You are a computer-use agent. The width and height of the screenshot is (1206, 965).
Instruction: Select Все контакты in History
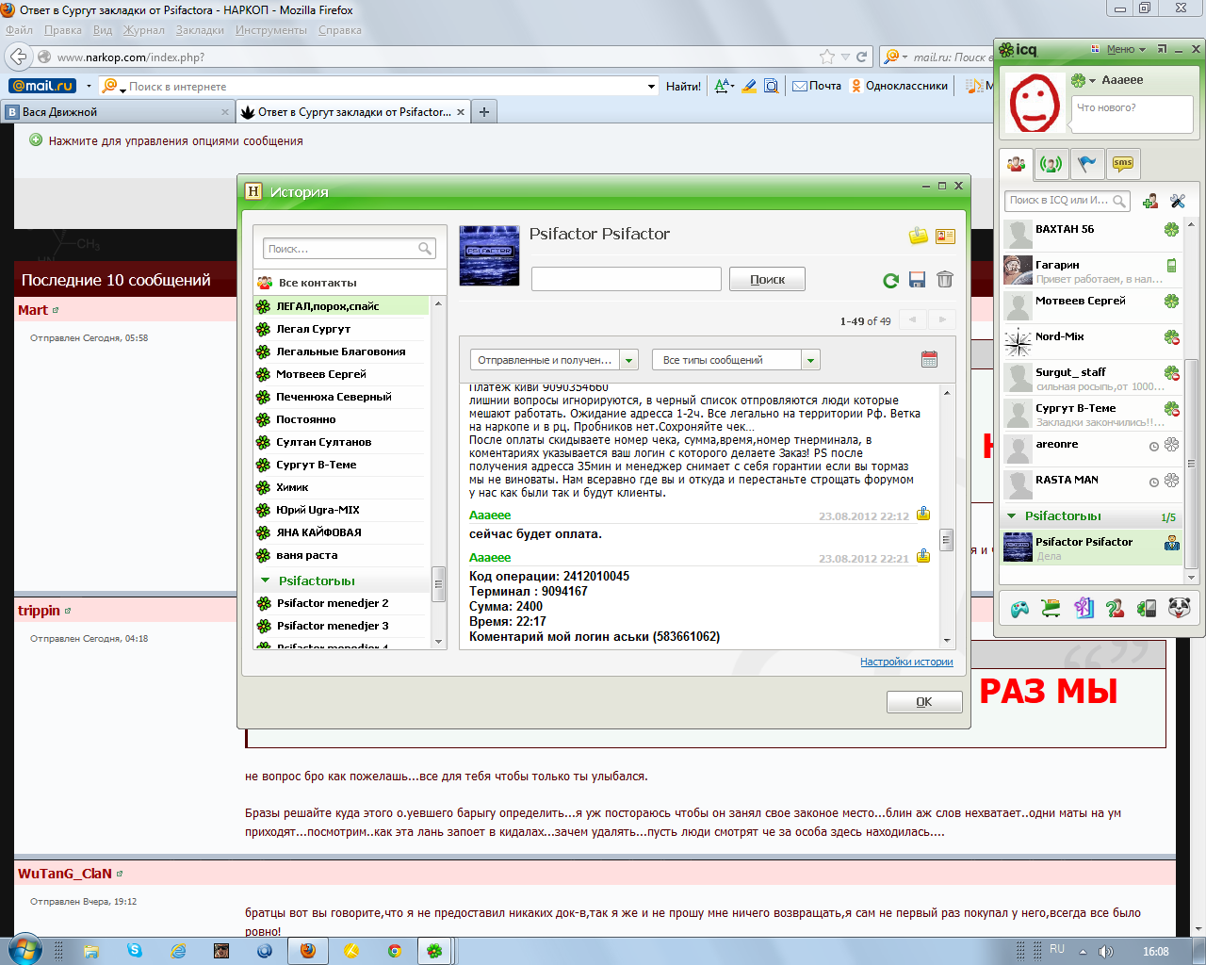click(350, 283)
